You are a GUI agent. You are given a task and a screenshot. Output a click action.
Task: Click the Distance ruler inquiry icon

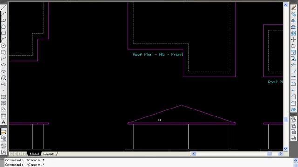3,132
